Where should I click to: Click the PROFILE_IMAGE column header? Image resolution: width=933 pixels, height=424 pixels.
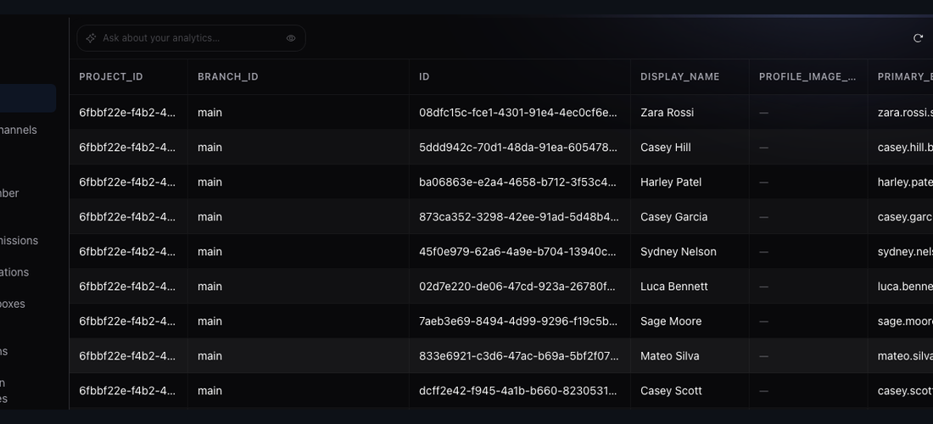(x=807, y=76)
